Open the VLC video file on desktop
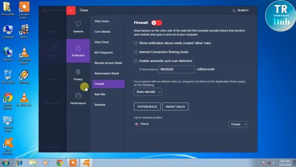This screenshot has height=167, width=296. click(24, 100)
